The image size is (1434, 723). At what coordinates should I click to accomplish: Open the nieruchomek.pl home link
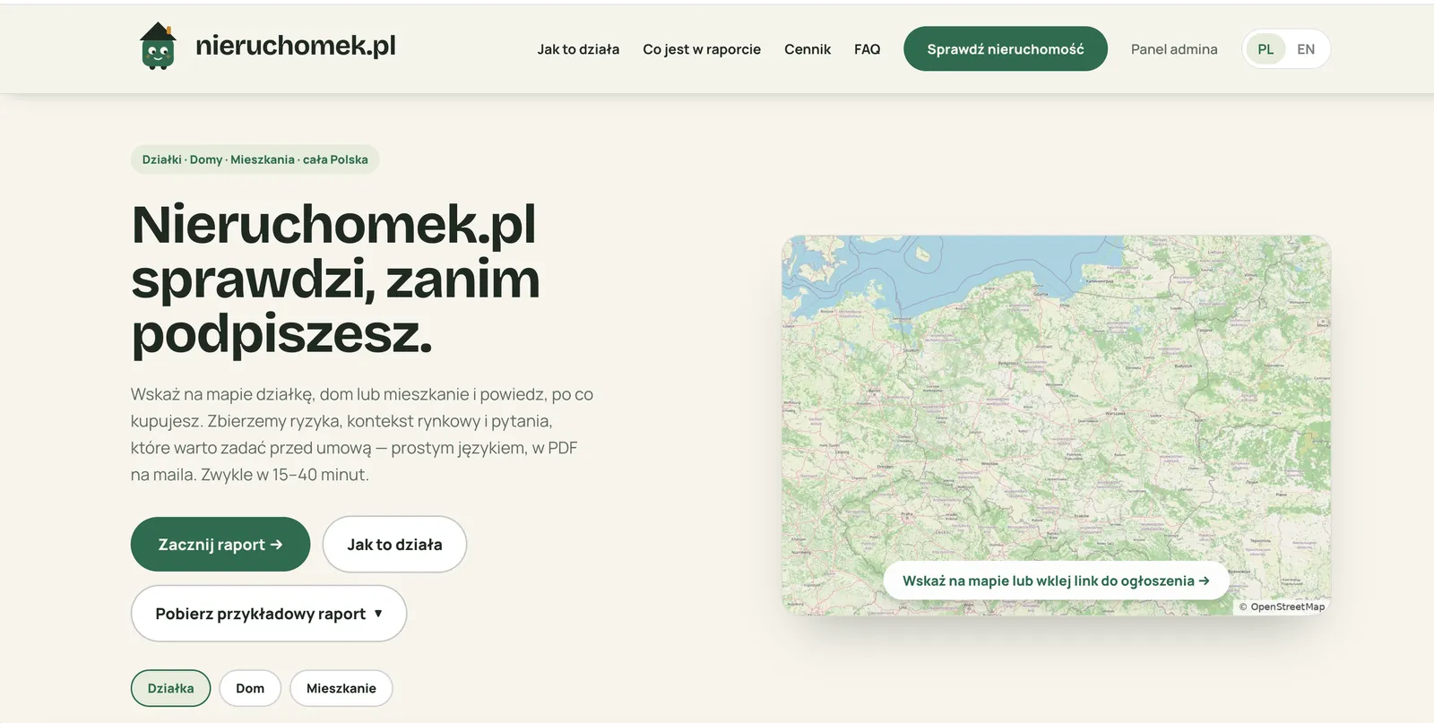pyautogui.click(x=295, y=46)
